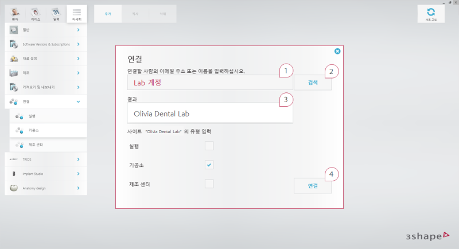The image size is (459, 249).
Task: Click the Software Versions & Subscriptions icon
Action: [x=14, y=44]
